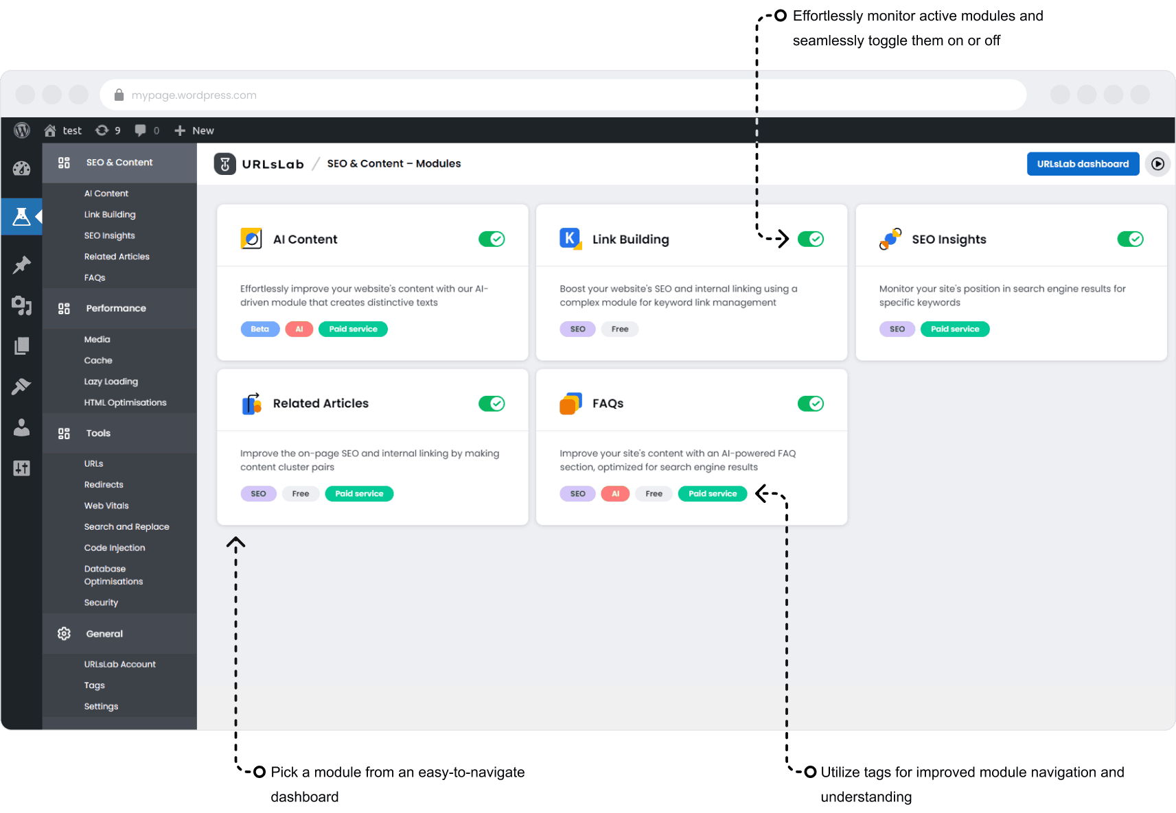Open Related Articles in the sidebar menu
The width and height of the screenshot is (1176, 813).
117,257
